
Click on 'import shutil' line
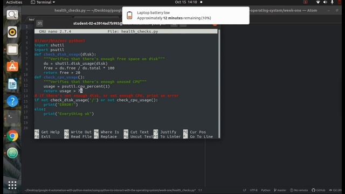(49, 45)
